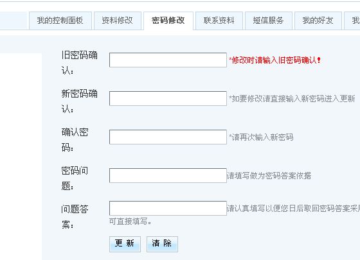Click the 请再次输入新密码 hint text
The height and width of the screenshot is (260, 360).
[x=261, y=137]
